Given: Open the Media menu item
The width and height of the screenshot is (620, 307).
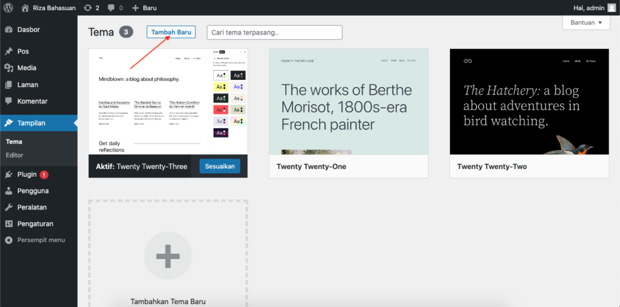Looking at the screenshot, I should [x=27, y=68].
